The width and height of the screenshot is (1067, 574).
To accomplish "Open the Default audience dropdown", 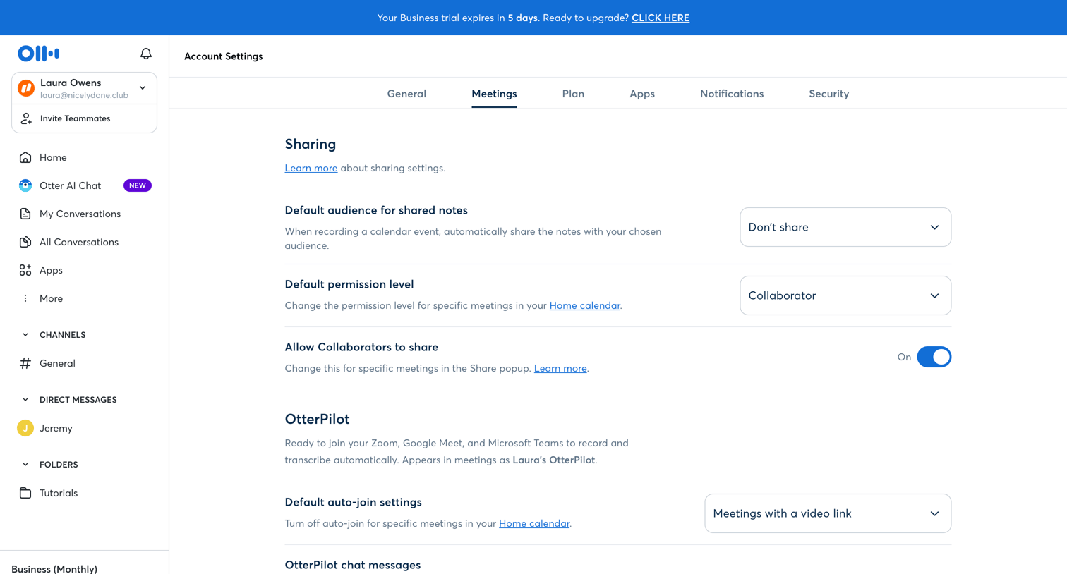I will 845,227.
